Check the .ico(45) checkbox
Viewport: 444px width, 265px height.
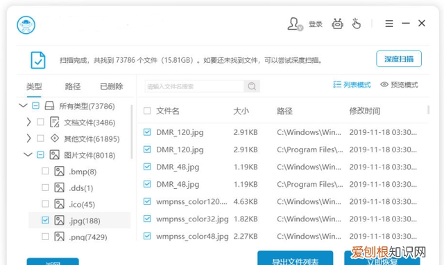(45, 204)
